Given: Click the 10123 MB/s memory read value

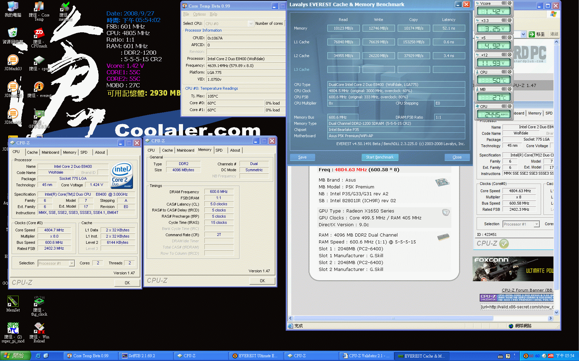Looking at the screenshot, I should (343, 28).
